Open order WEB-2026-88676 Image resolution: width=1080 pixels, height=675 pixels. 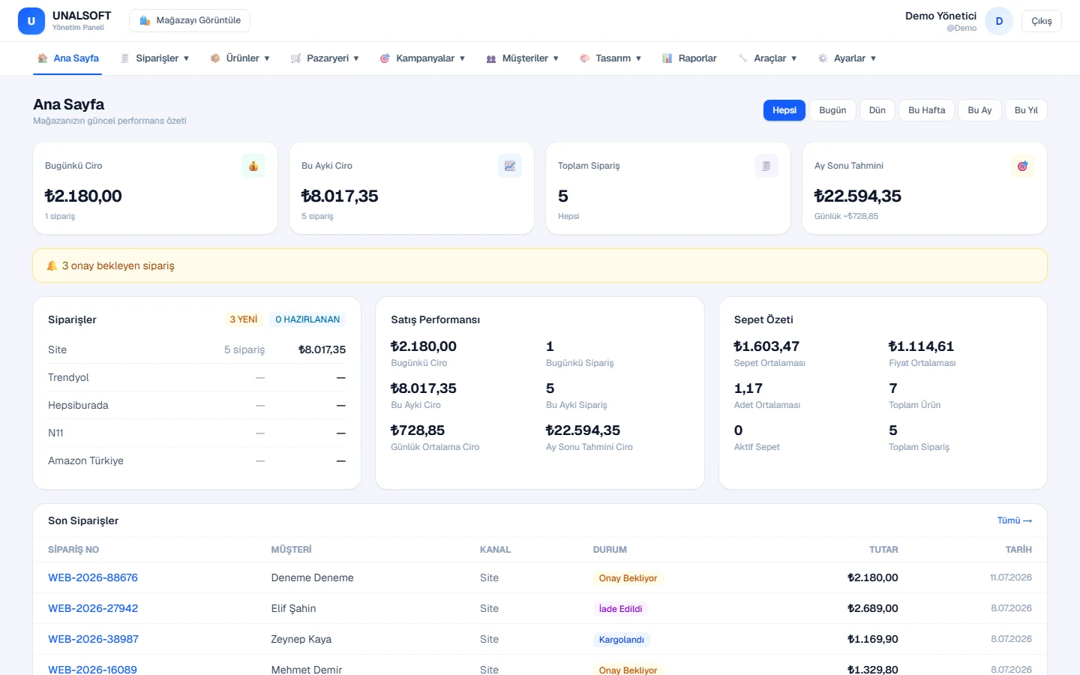coord(93,577)
